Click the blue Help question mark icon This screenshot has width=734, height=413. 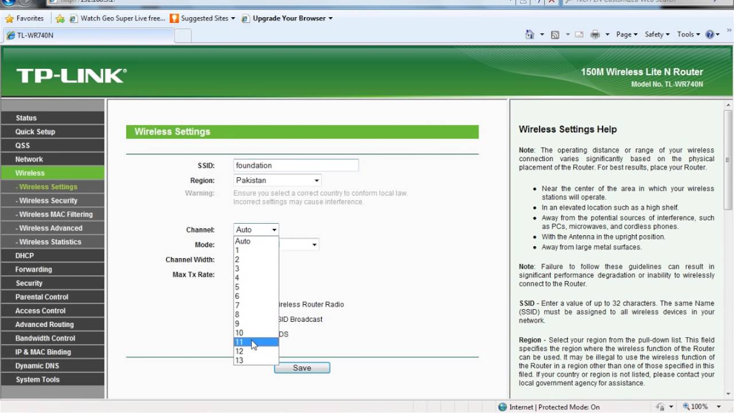[x=710, y=34]
